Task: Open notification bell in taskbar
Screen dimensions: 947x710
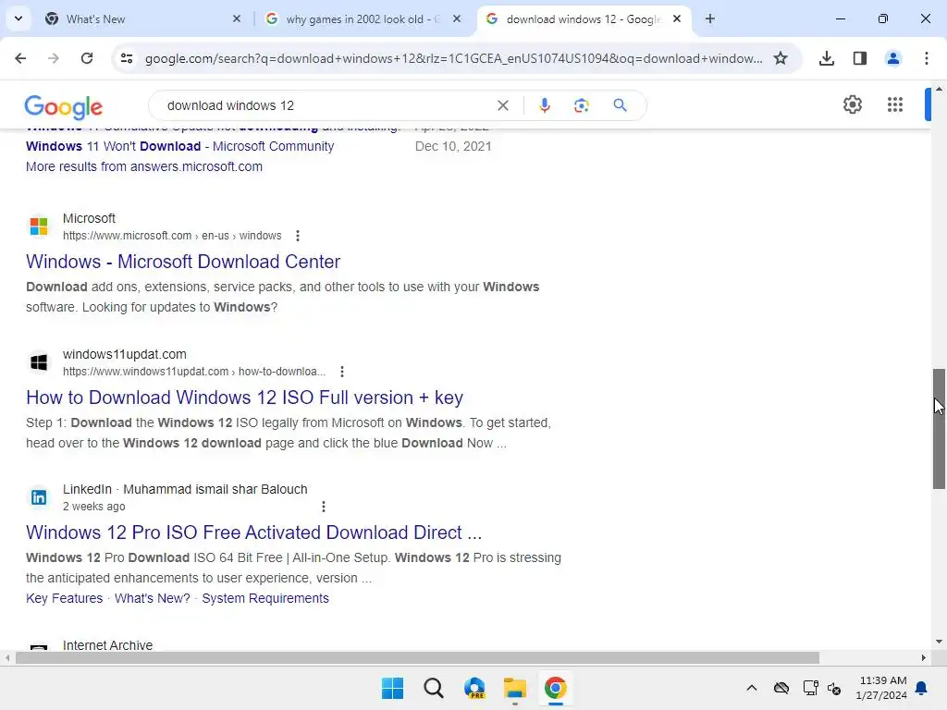Action: (922, 688)
